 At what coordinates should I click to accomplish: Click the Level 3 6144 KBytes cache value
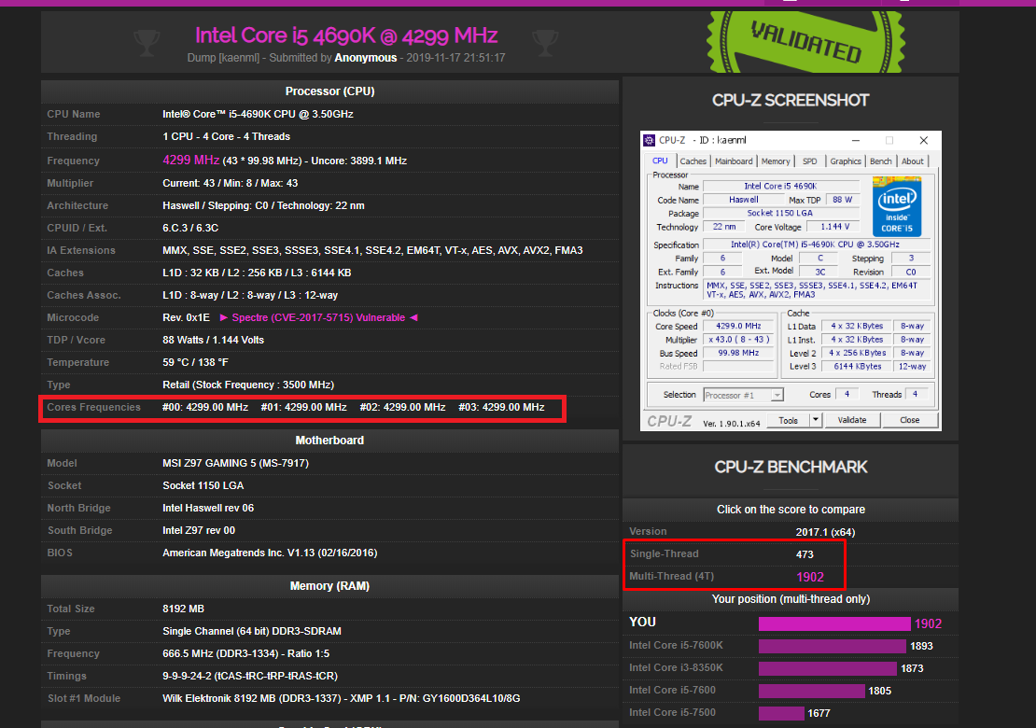click(858, 367)
